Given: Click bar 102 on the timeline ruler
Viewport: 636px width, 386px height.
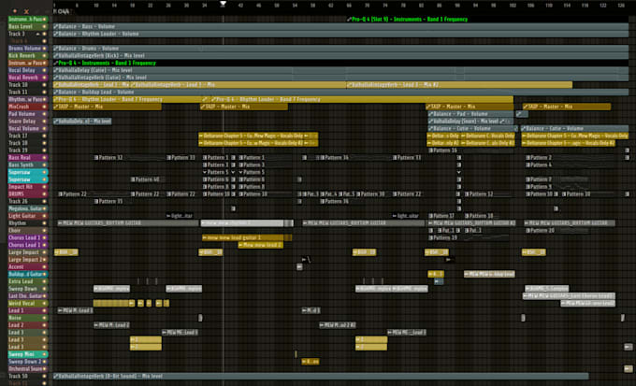Looking at the screenshot, I should click(513, 6).
